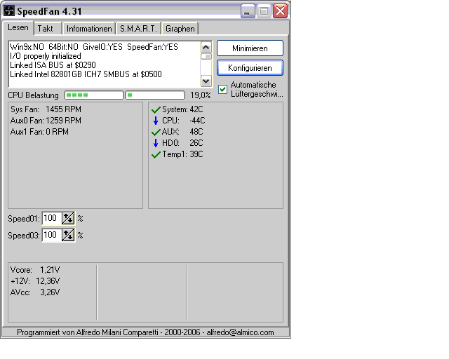Click the log scrollbar up arrow

[206, 47]
